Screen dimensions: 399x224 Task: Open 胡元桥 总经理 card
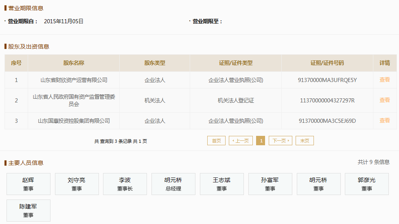point(173,184)
